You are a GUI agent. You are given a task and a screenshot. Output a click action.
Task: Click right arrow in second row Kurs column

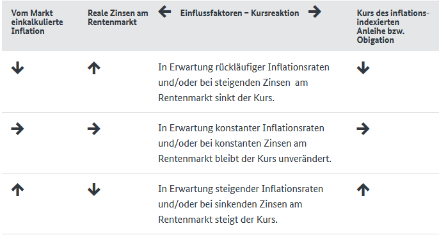pos(363,129)
